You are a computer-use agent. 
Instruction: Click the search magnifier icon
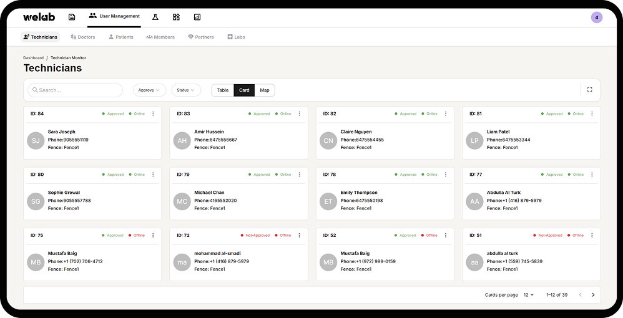[x=36, y=90]
